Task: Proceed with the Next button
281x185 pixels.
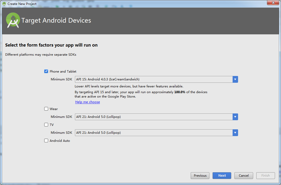Action: 222,175
